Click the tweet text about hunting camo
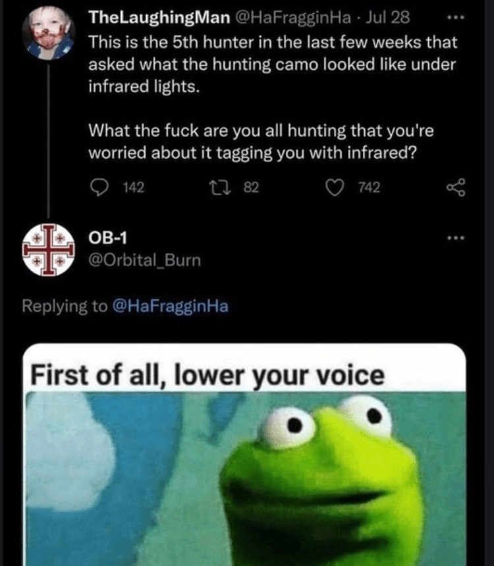This screenshot has height=566, width=494. click(x=270, y=65)
